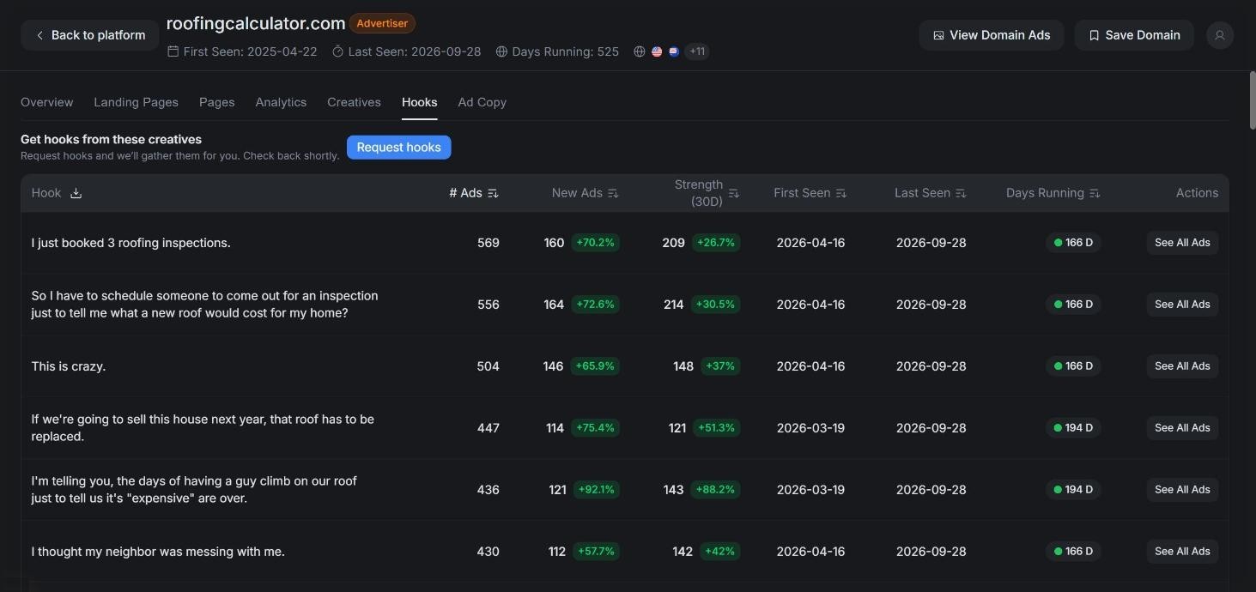This screenshot has height=592, width=1256.
Task: Open View Domain Ads
Action: pyautogui.click(x=992, y=35)
